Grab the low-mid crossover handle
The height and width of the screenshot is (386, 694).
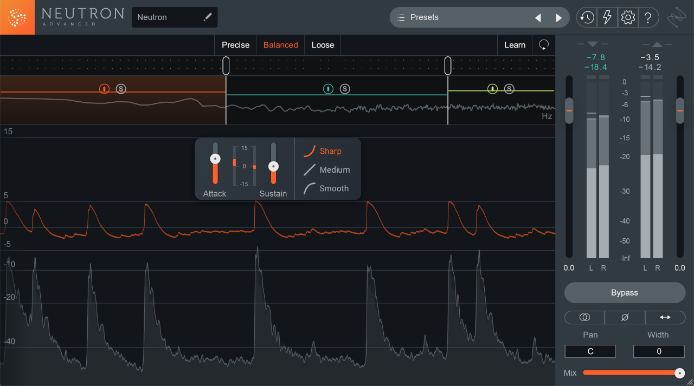pyautogui.click(x=226, y=66)
